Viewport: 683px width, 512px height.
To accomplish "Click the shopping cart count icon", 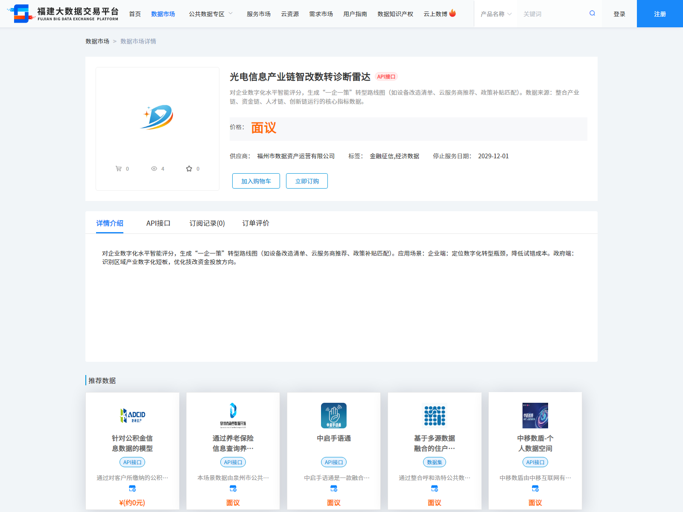I will click(119, 169).
